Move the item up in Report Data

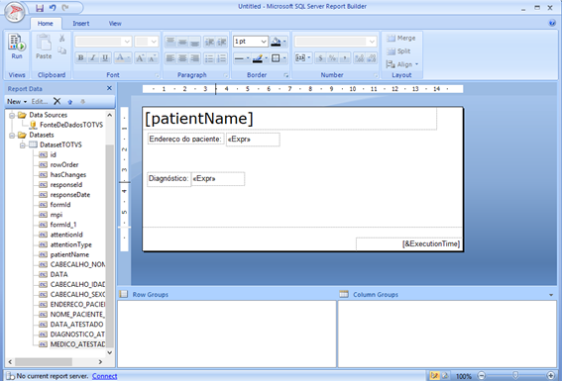[70, 102]
